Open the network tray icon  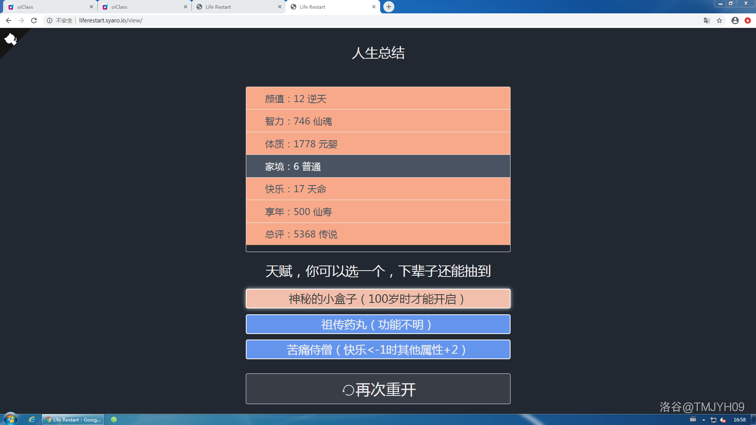(713, 420)
